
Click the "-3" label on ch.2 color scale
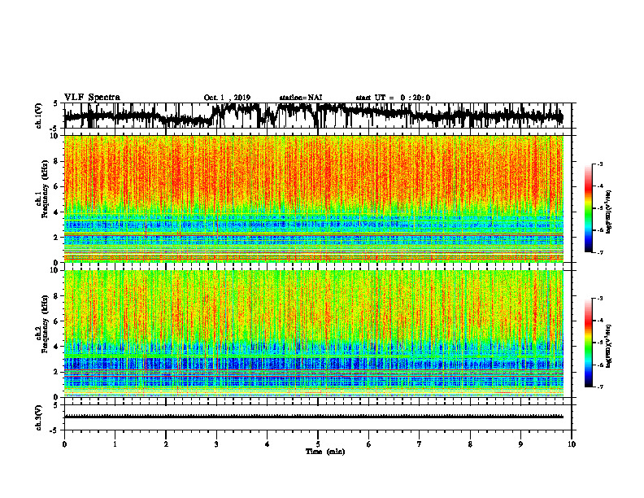600,299
